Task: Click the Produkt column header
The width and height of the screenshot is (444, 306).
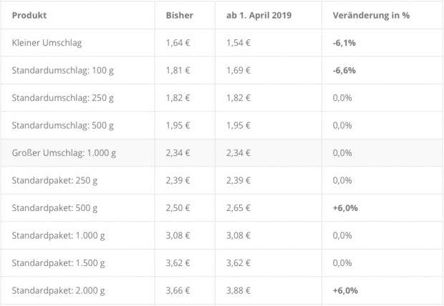Action: click(29, 15)
